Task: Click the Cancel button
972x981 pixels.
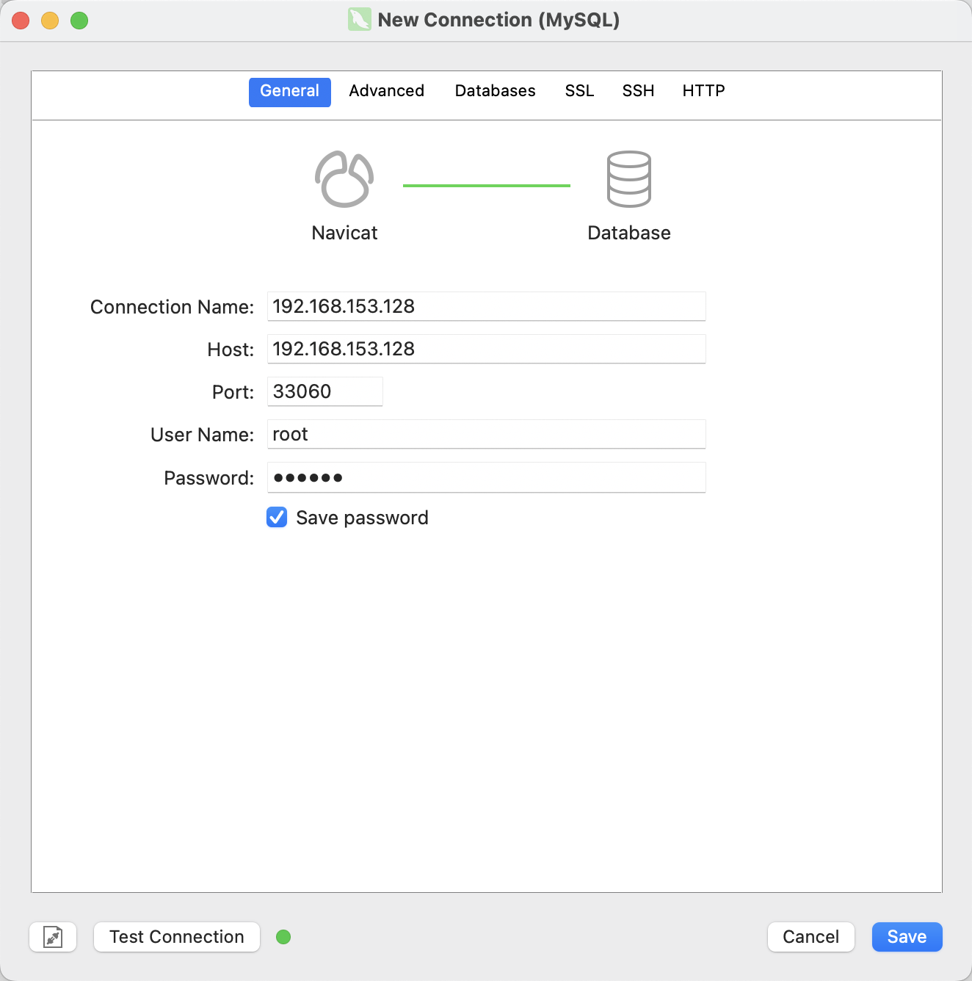Action: pos(811,937)
